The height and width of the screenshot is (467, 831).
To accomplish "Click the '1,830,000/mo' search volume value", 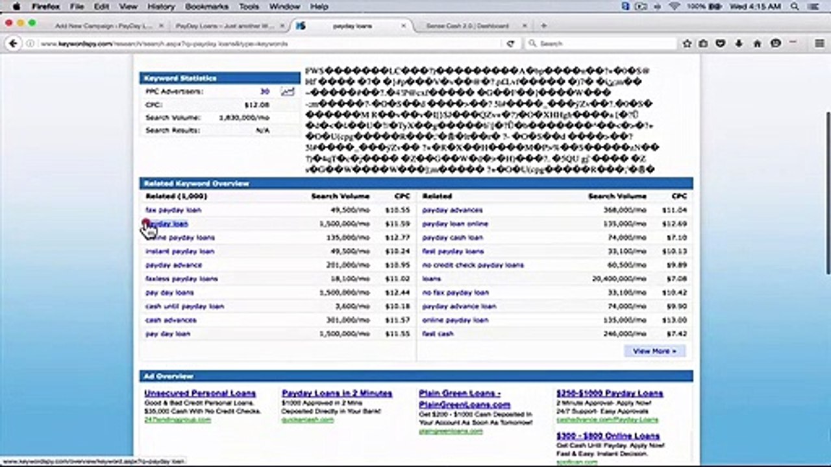I will tap(244, 117).
